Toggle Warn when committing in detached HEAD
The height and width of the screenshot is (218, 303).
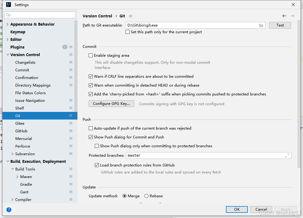[91, 85]
